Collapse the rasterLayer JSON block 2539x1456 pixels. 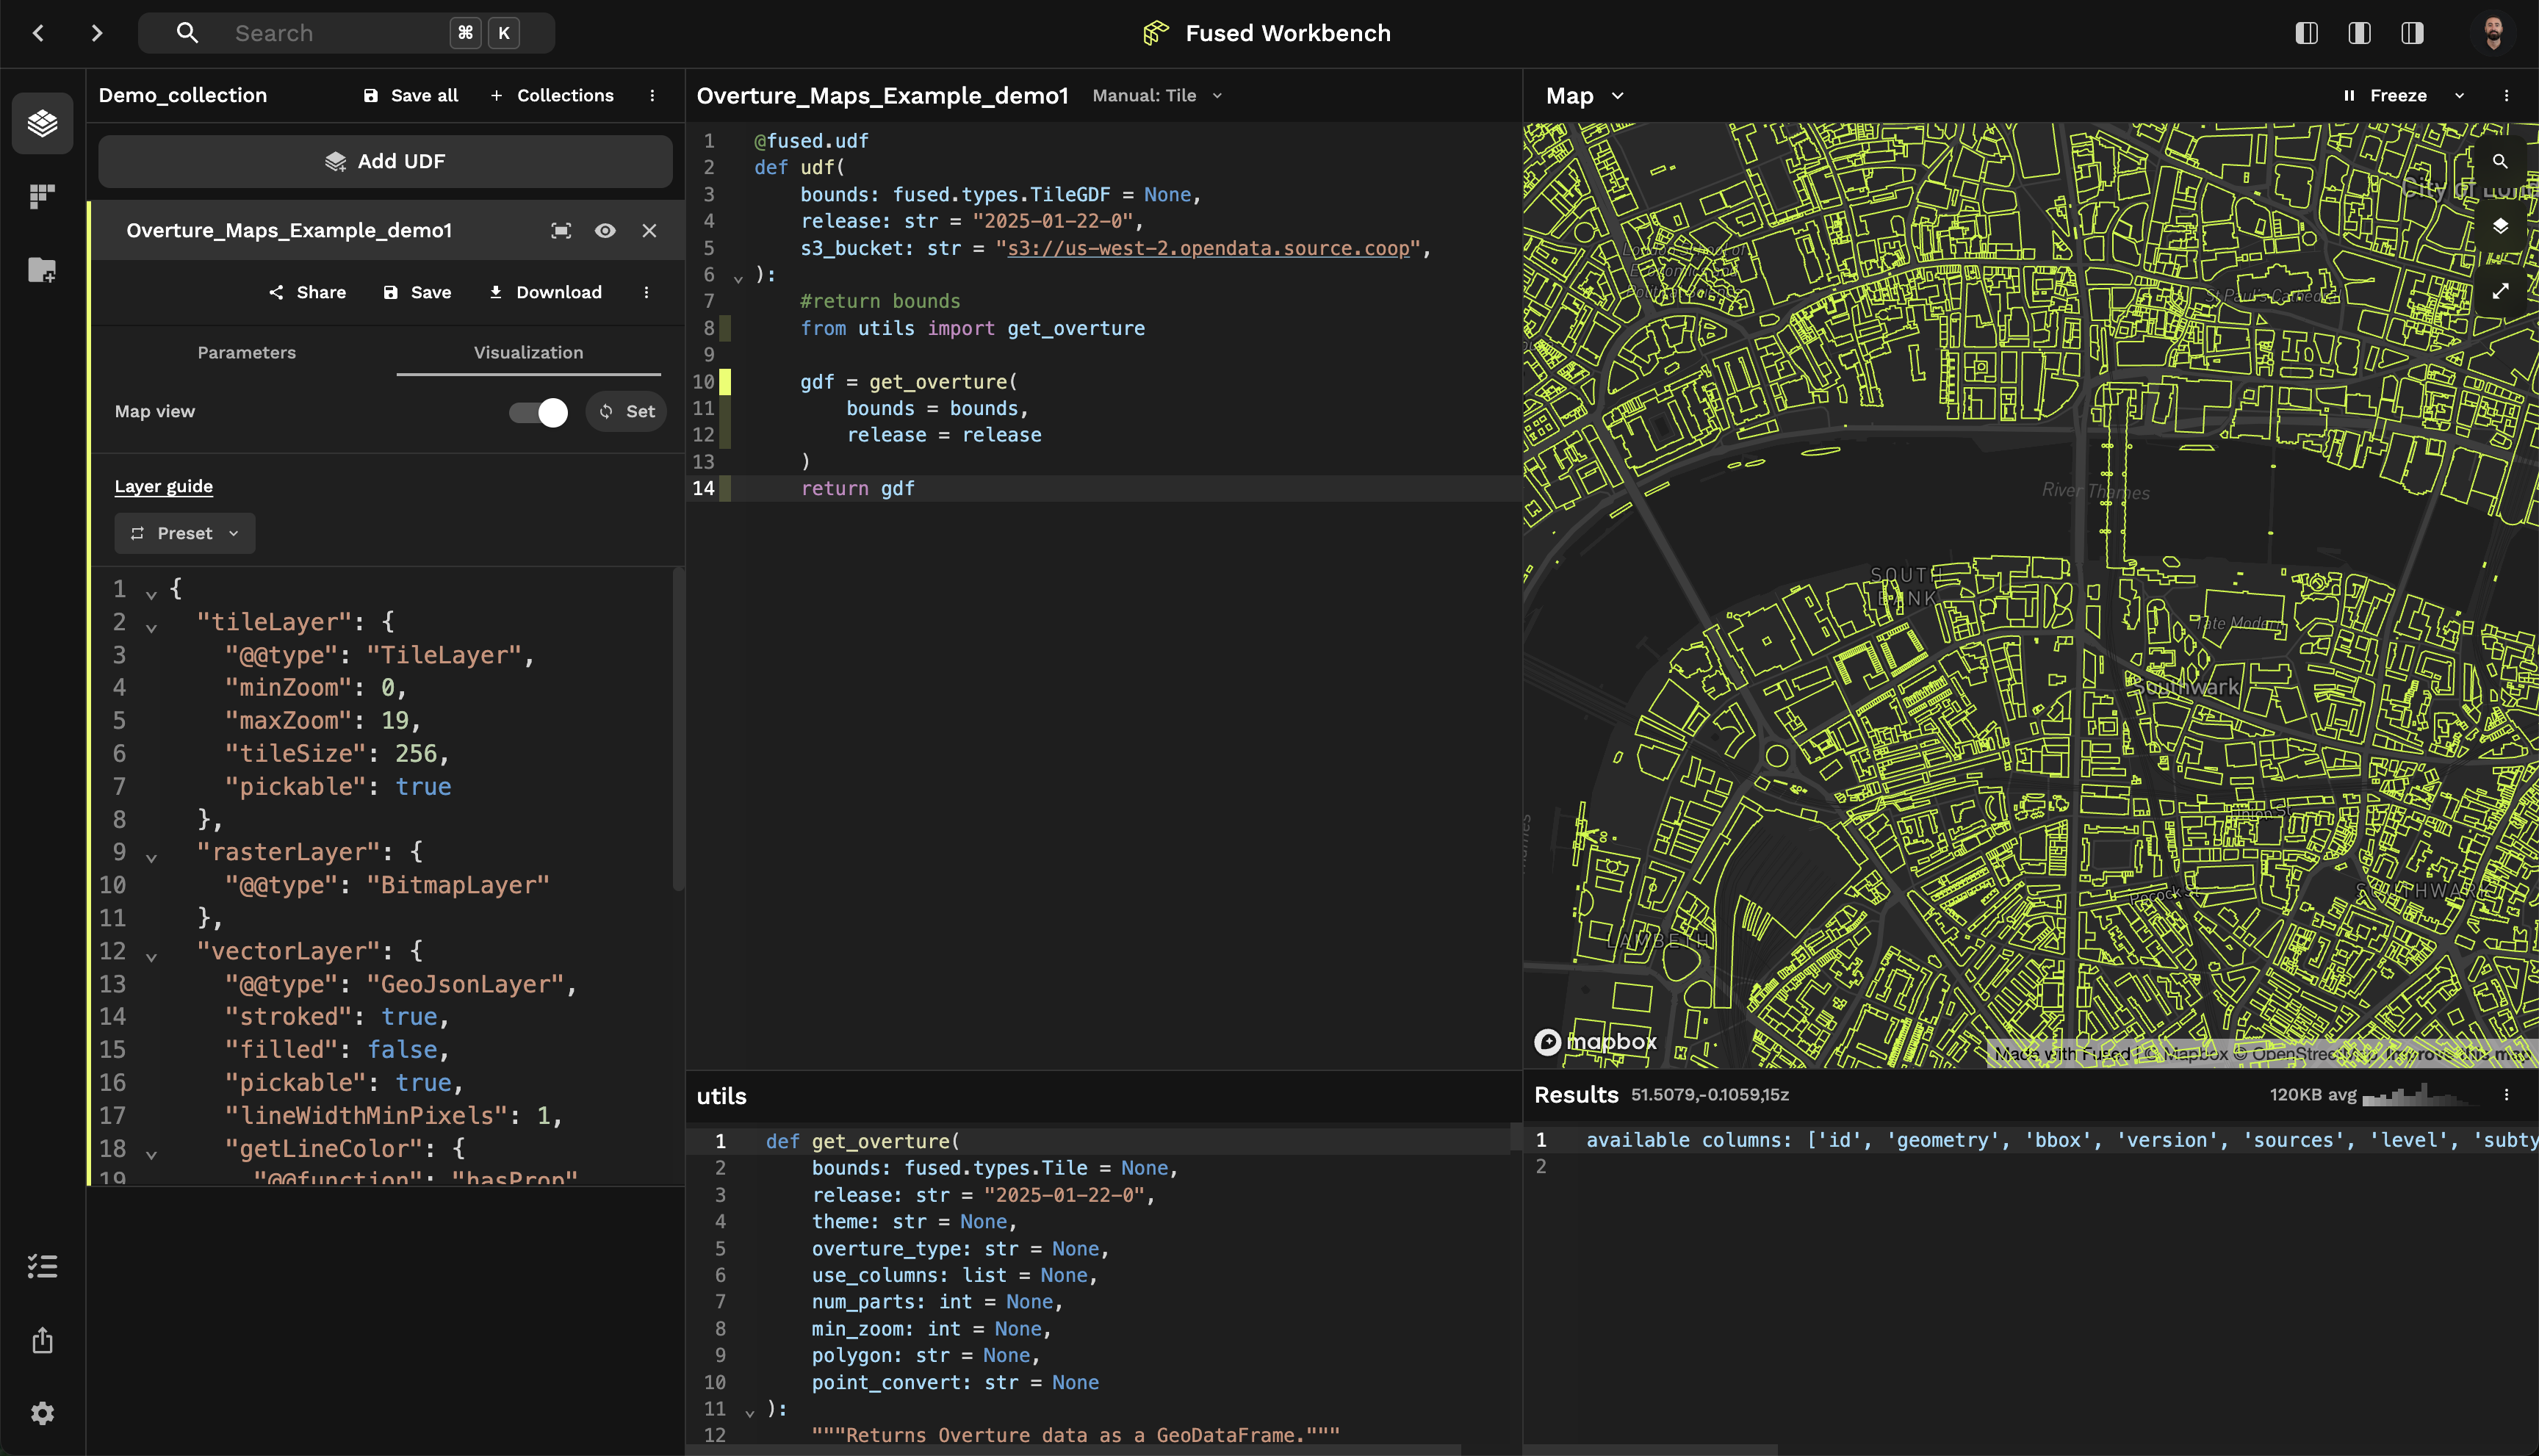point(151,858)
